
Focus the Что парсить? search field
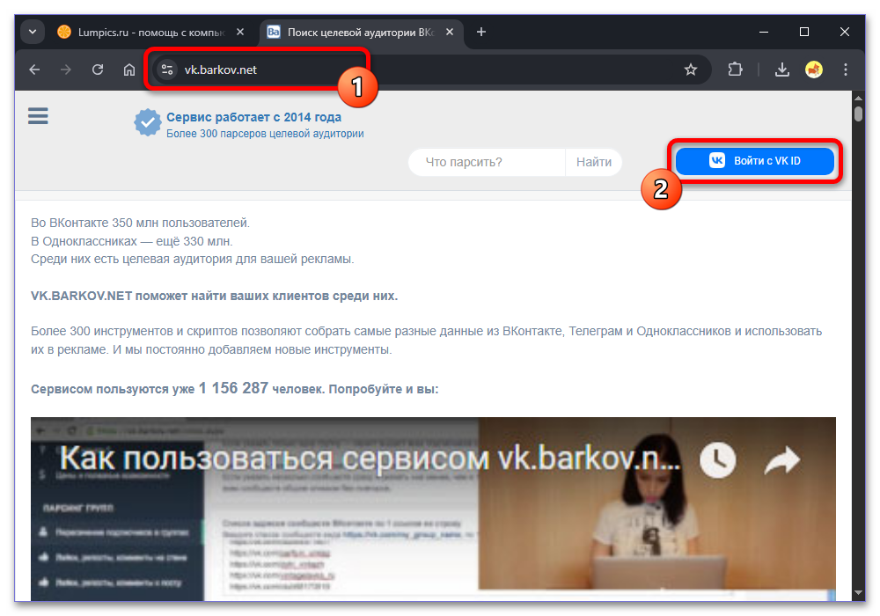[487, 162]
